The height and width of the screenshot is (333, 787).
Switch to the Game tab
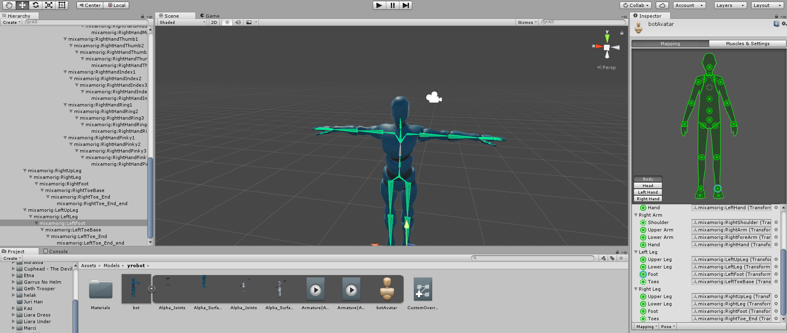click(210, 16)
